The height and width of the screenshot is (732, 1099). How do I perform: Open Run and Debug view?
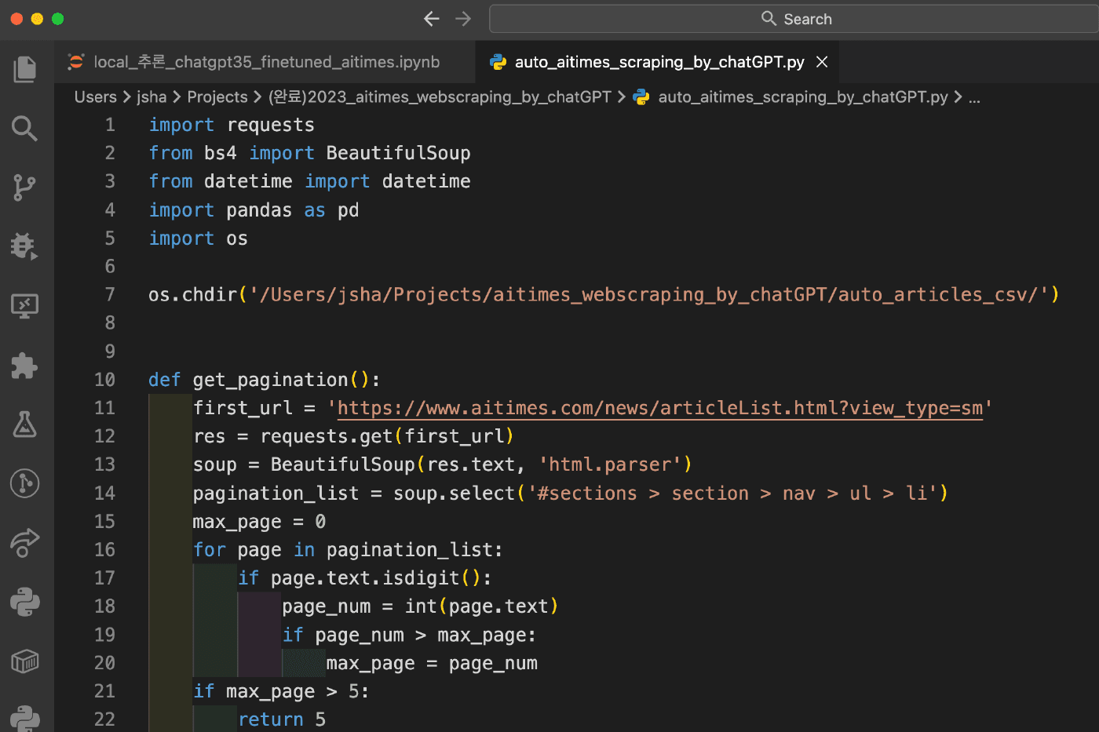coord(25,246)
